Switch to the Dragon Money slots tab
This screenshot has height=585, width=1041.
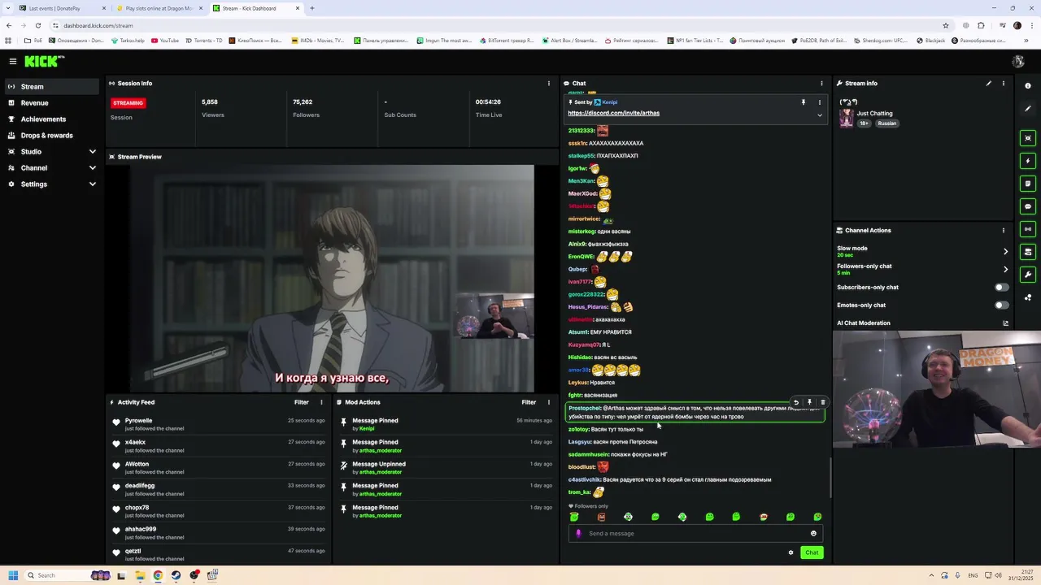click(x=159, y=8)
